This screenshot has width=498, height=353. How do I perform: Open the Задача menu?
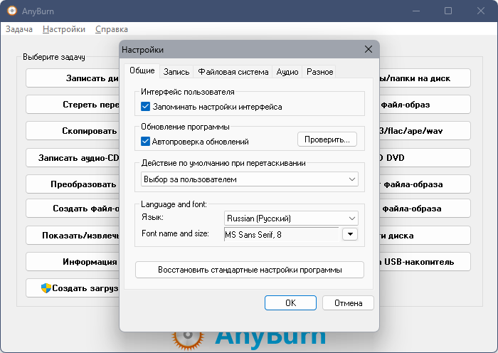(x=19, y=29)
